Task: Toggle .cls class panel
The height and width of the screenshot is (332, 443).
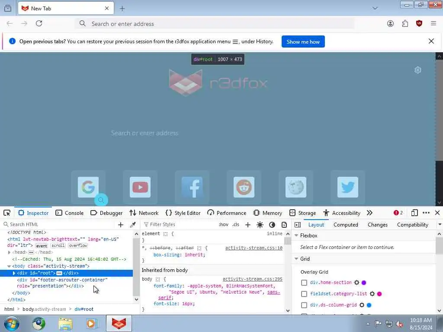Action: (236, 224)
